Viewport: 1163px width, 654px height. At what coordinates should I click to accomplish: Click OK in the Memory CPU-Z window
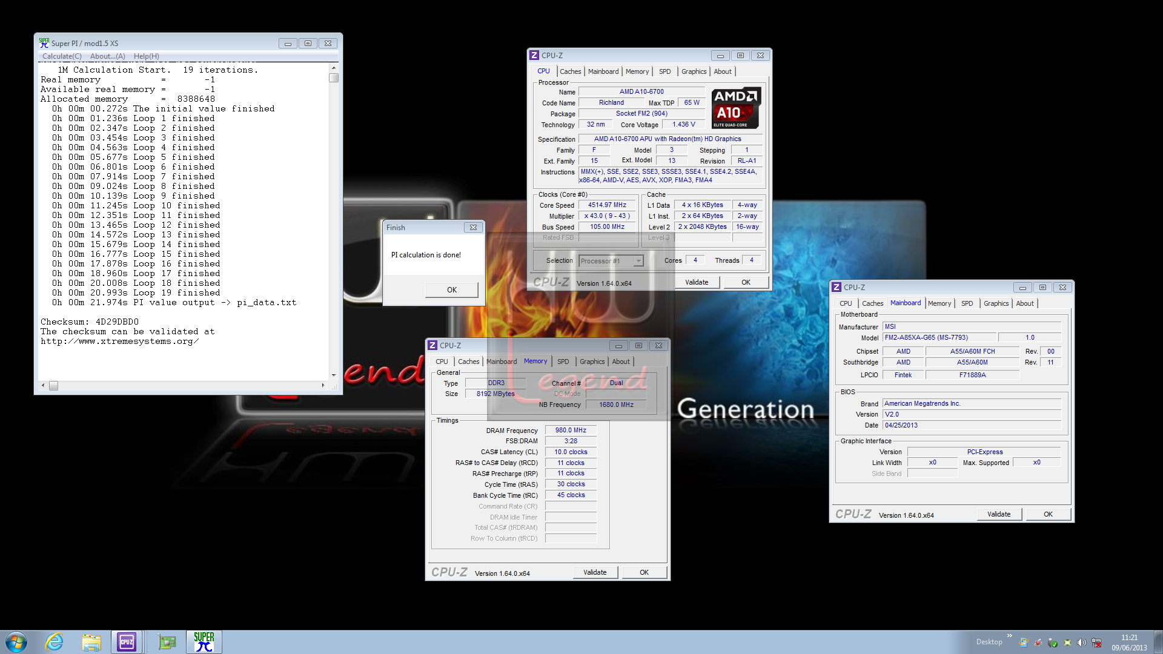coord(644,572)
